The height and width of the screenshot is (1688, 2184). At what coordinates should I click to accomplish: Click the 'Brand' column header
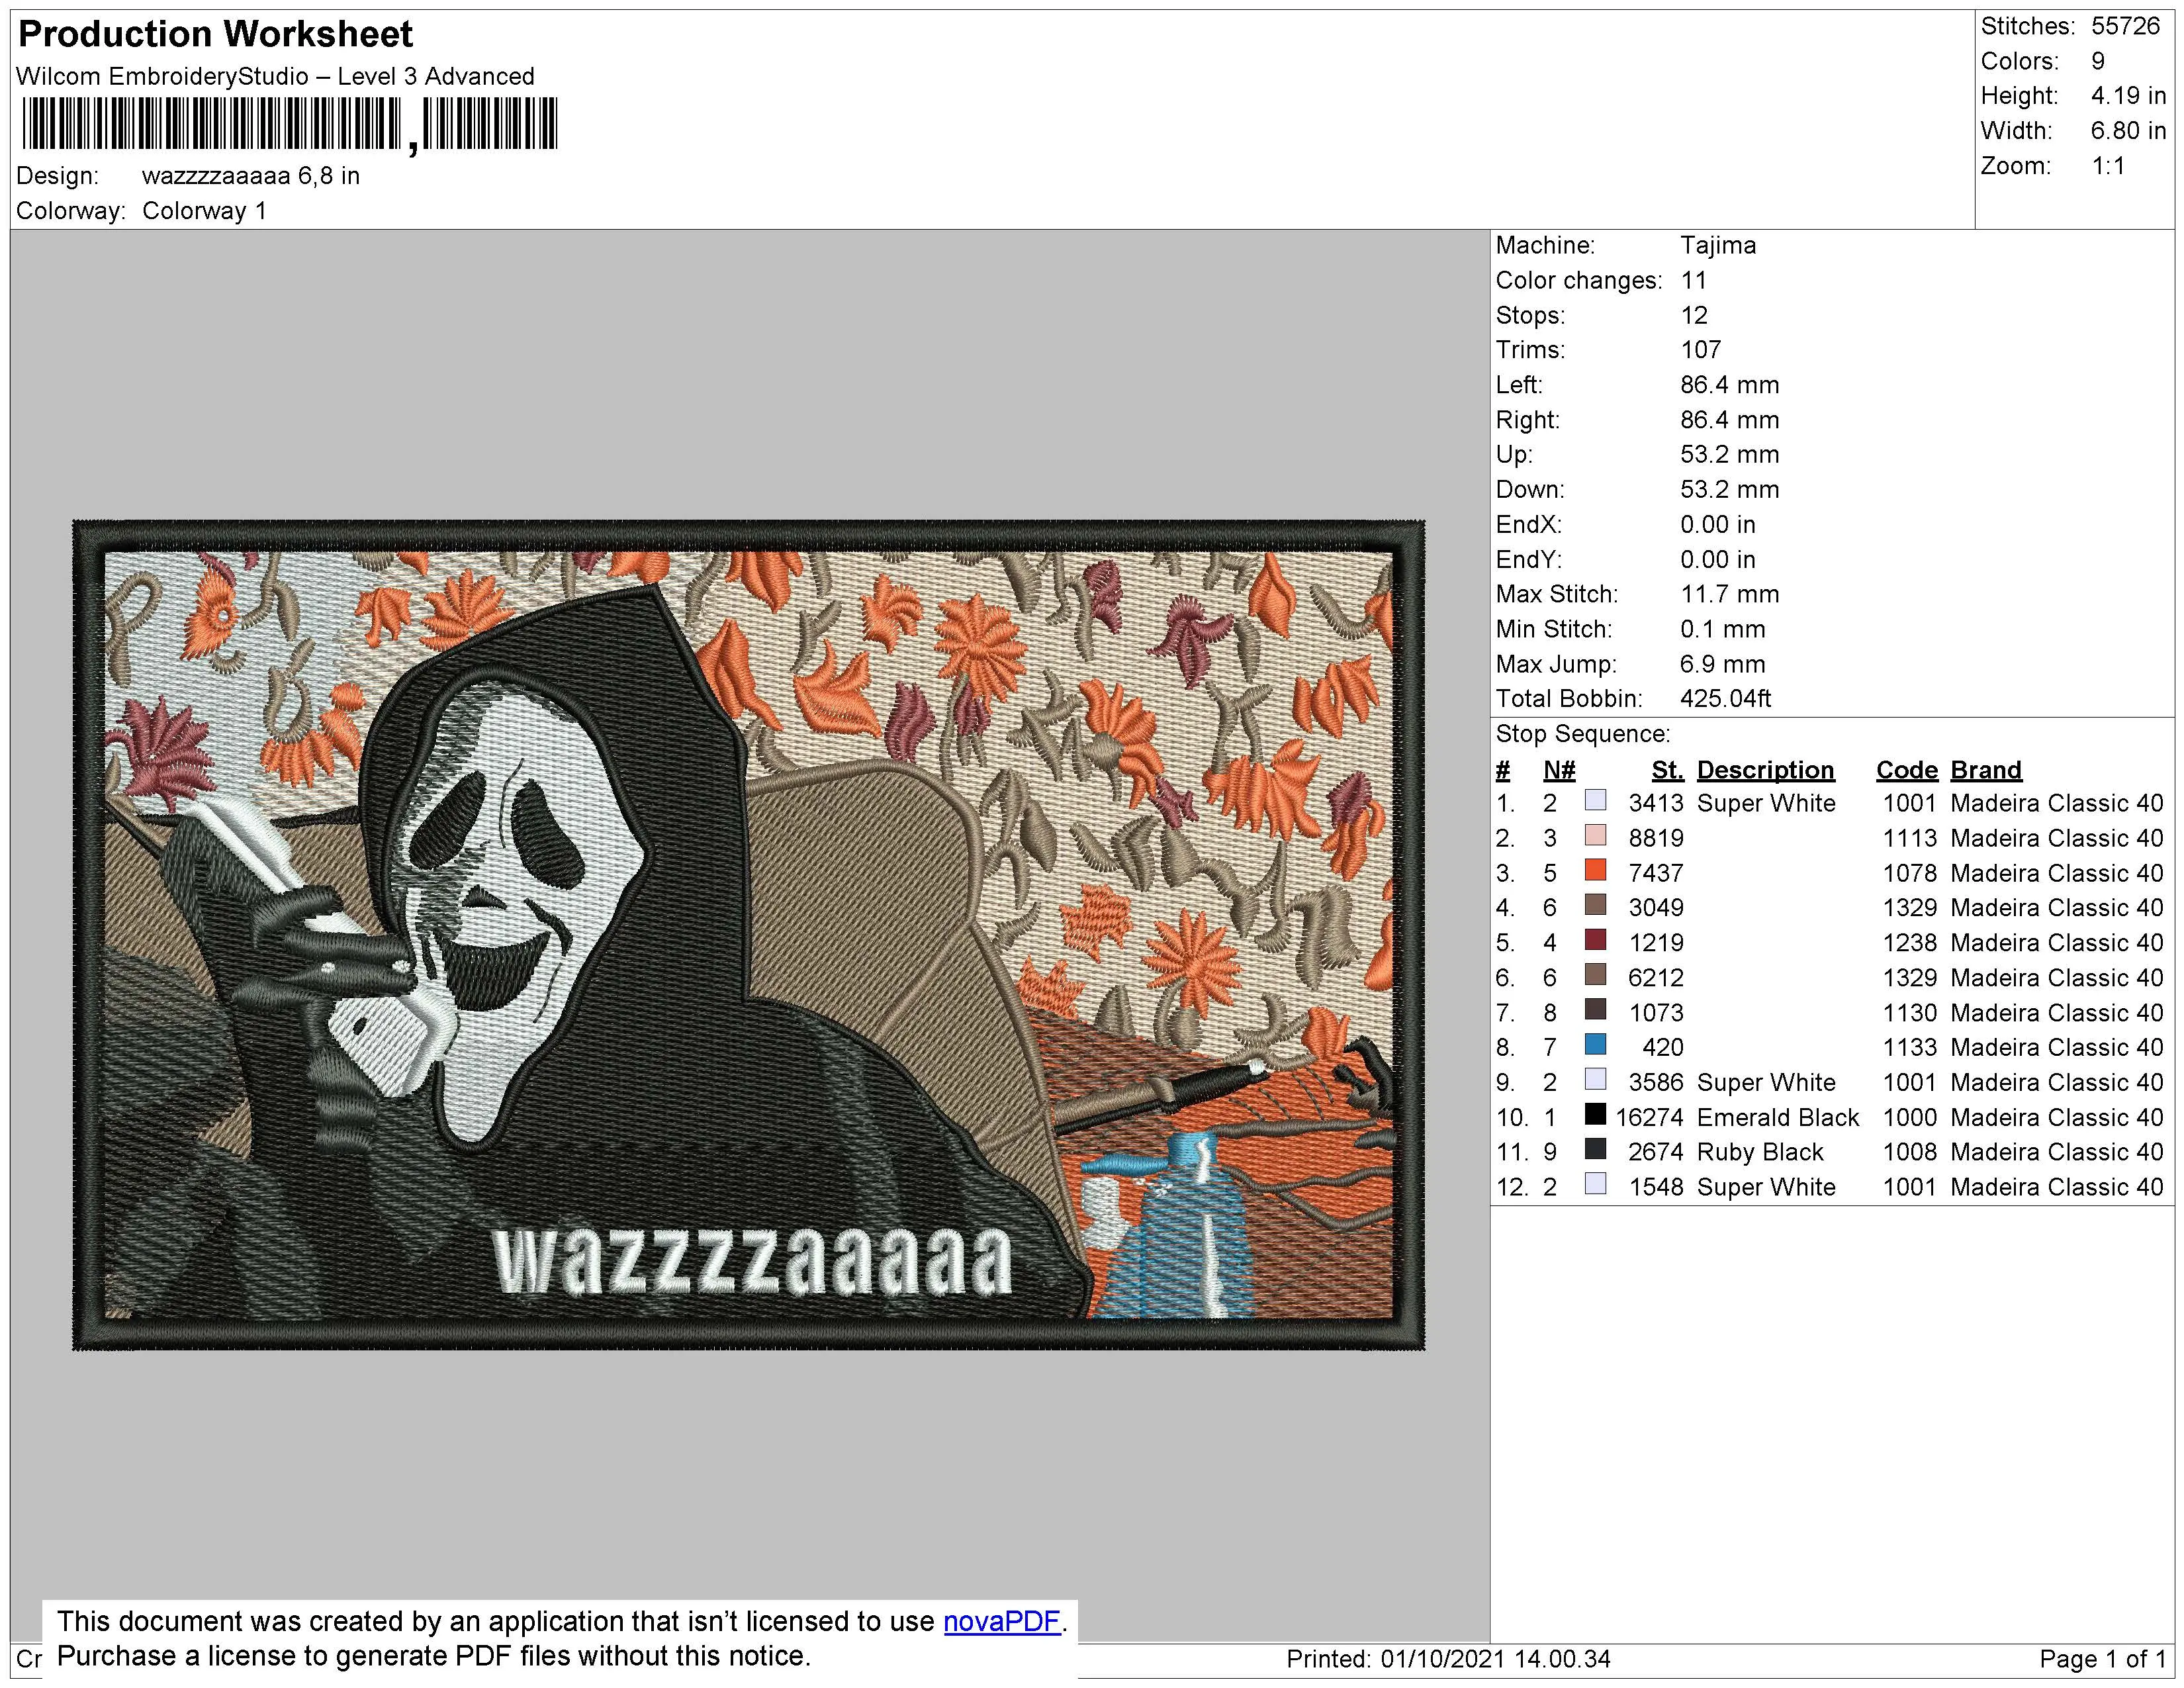point(1985,770)
